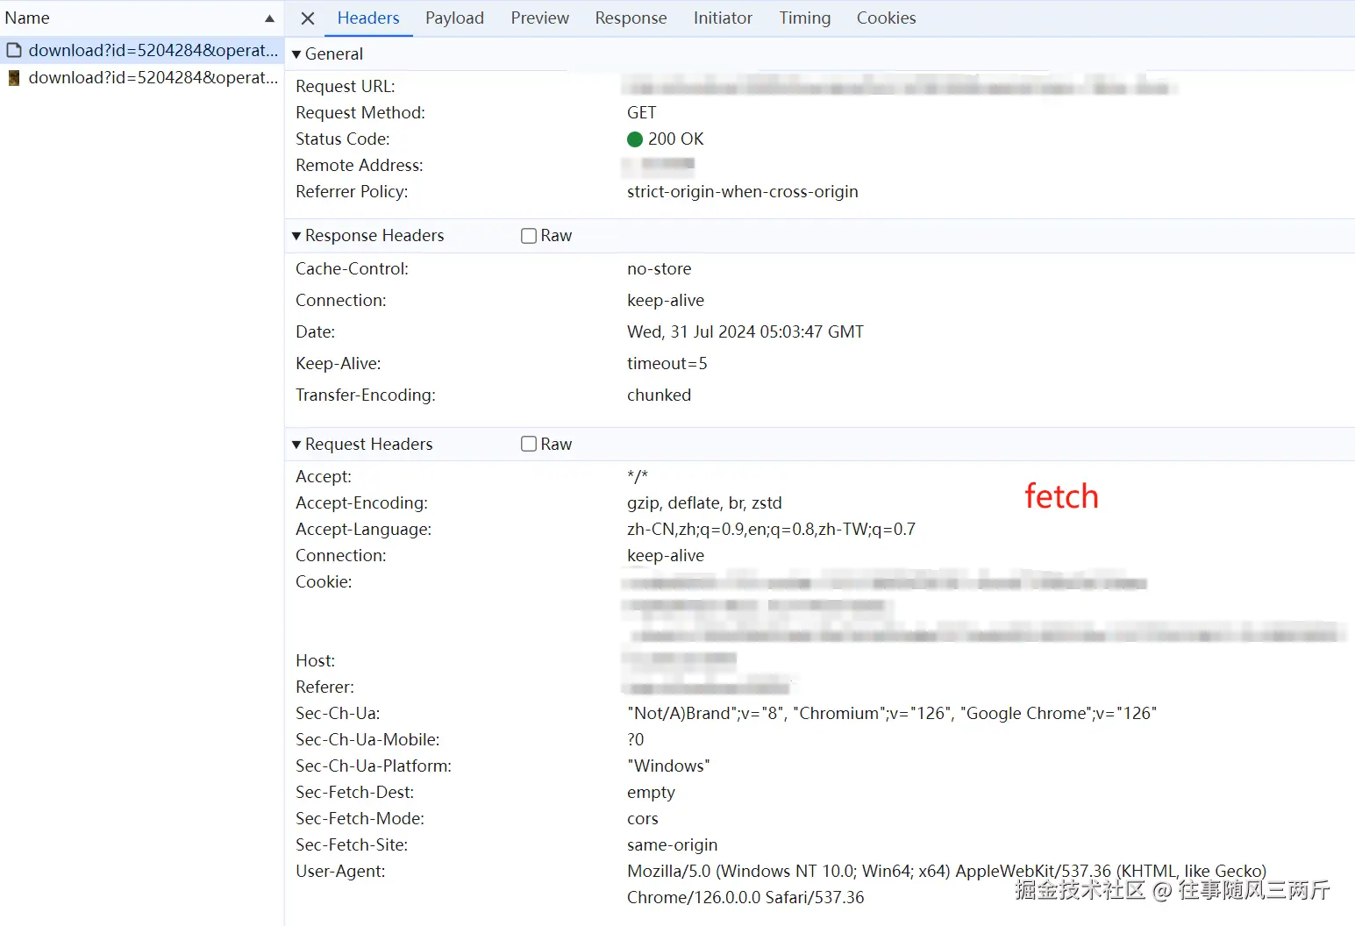Image resolution: width=1355 pixels, height=926 pixels.
Task: Click the Sec-Fetch-Mode value 'cors'
Action: (x=643, y=818)
